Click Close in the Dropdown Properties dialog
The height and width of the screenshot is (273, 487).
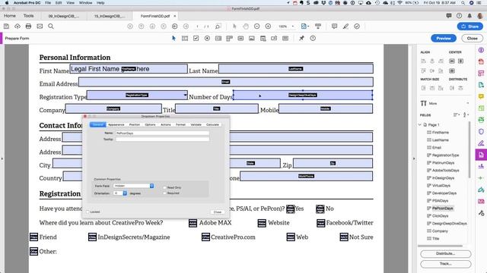218,212
